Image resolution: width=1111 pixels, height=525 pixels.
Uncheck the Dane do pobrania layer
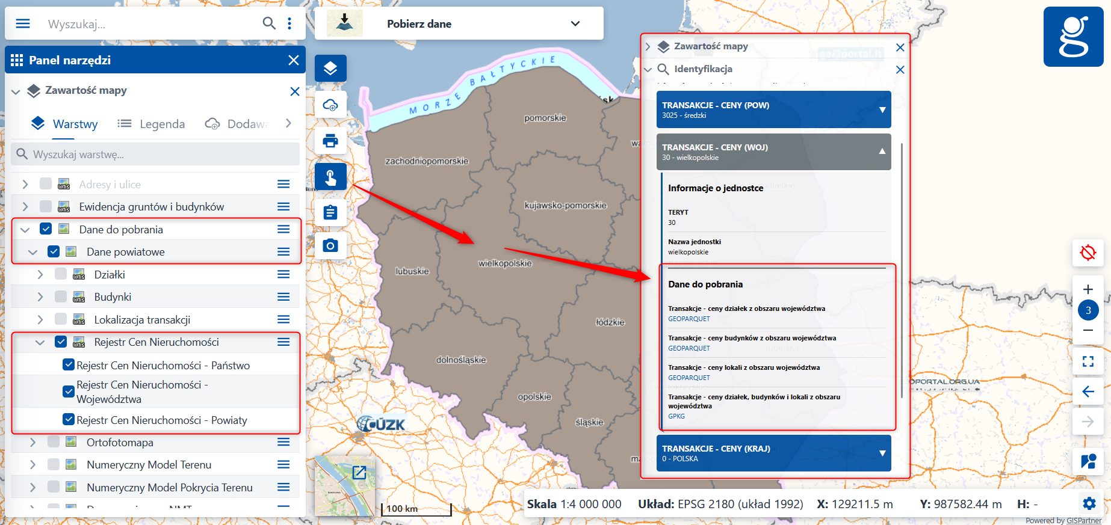tap(46, 229)
